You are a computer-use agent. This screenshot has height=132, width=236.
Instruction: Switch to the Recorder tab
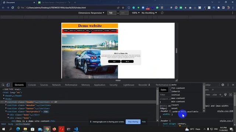(144, 85)
